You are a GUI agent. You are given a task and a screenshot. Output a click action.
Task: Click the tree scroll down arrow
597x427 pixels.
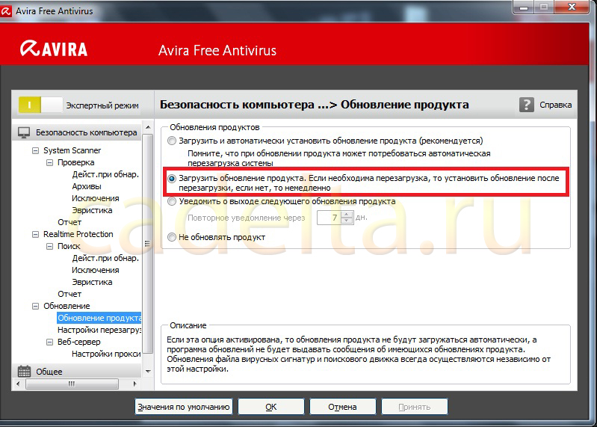pyautogui.click(x=148, y=372)
